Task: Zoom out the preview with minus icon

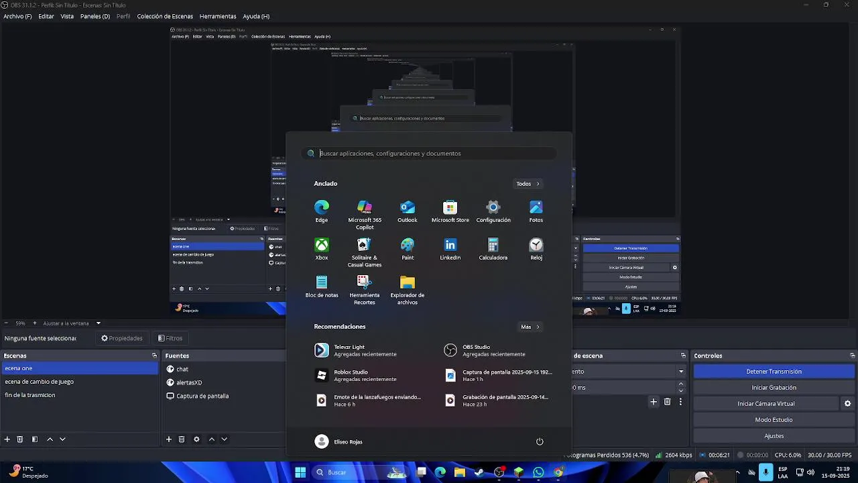Action: (6, 323)
